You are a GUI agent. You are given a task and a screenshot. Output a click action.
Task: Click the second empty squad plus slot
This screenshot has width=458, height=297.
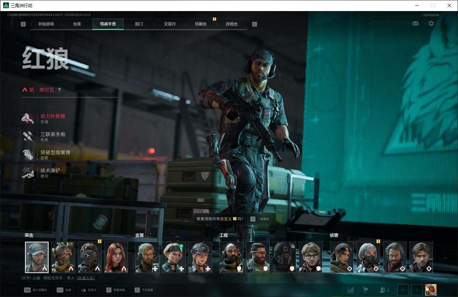417,290
